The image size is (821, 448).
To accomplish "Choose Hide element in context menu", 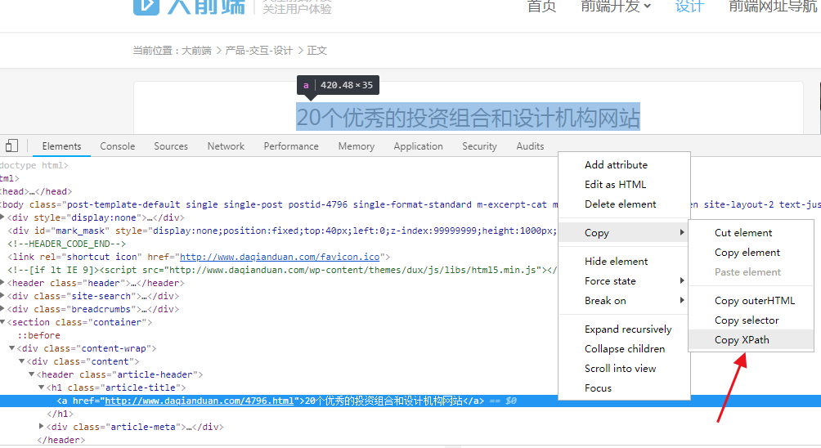I will tap(624, 261).
